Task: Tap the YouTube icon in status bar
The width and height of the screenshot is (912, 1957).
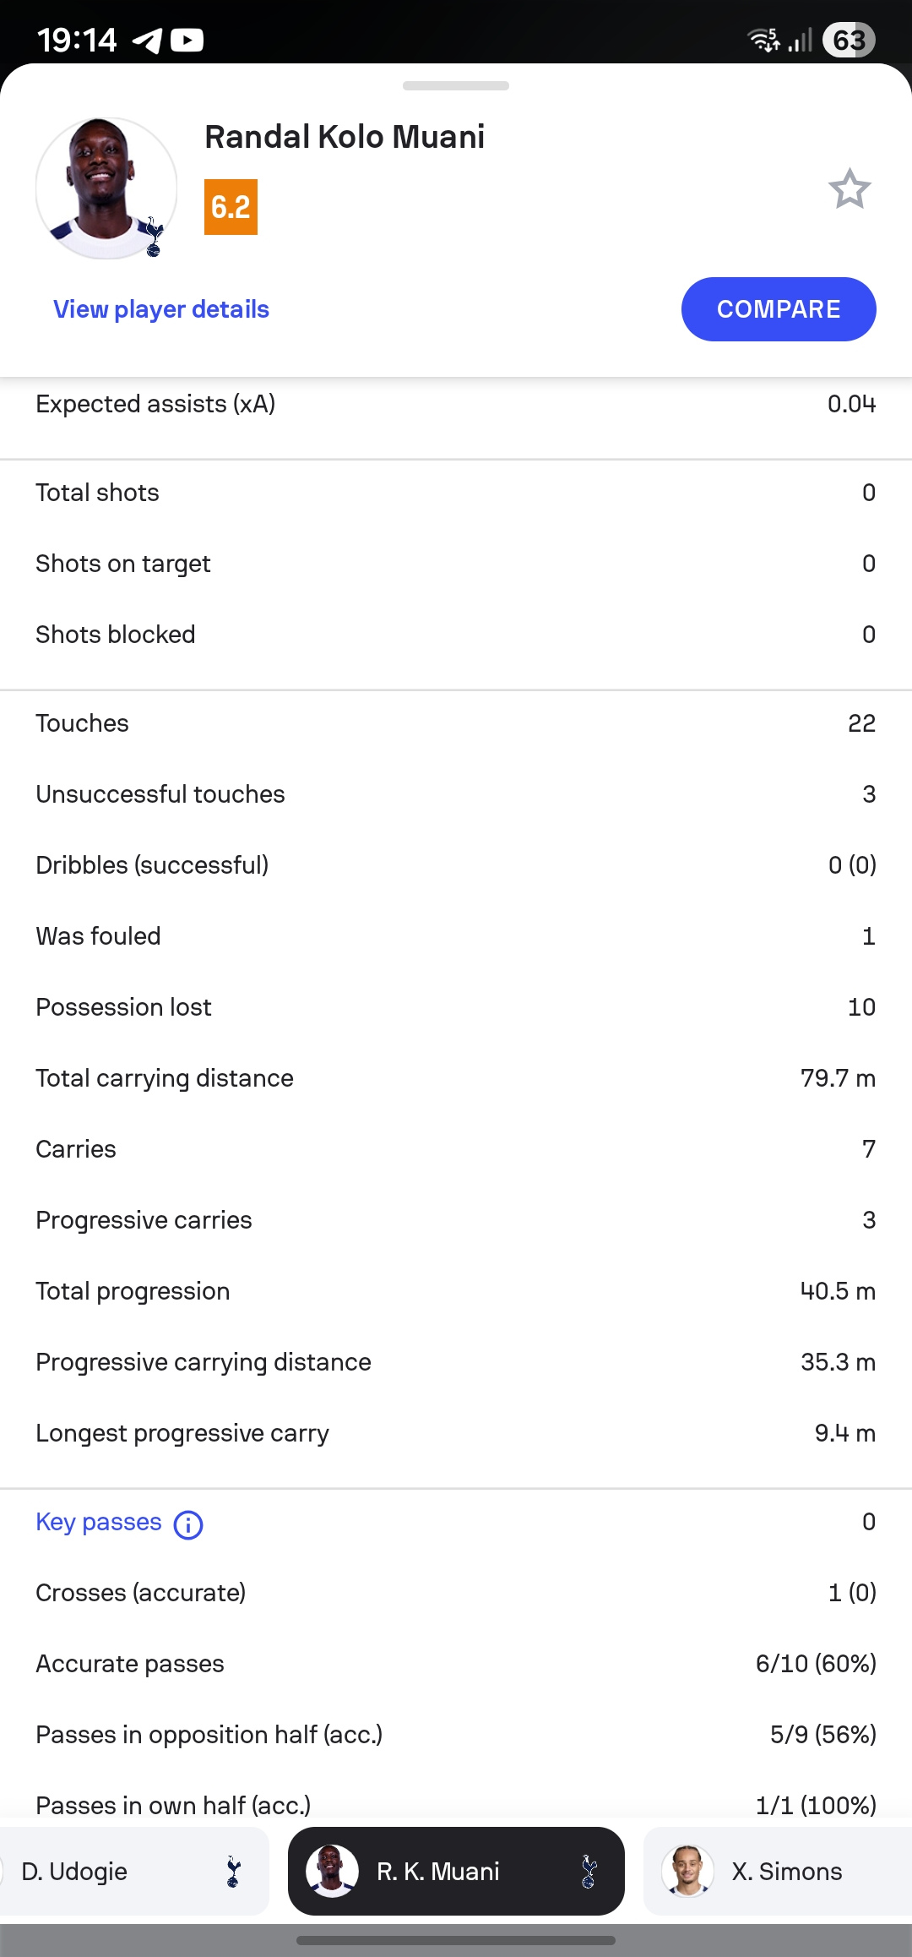Action: [187, 40]
